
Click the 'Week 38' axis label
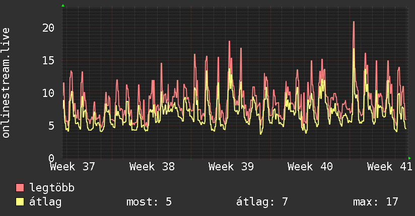click(x=152, y=167)
